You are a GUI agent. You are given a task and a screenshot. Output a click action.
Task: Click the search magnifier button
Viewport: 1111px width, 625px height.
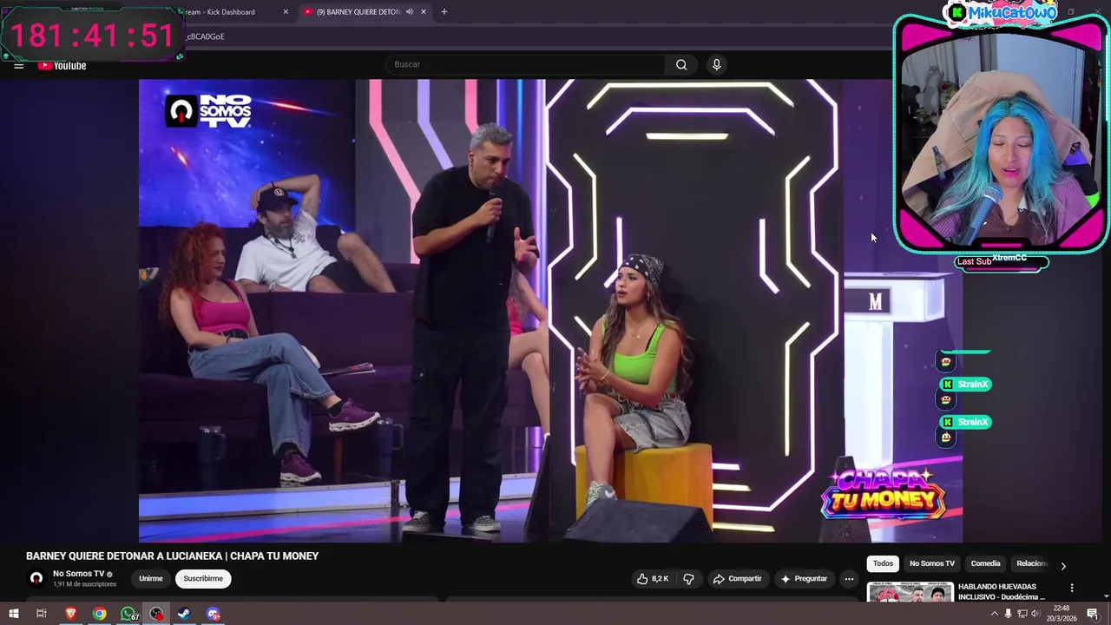click(x=681, y=64)
